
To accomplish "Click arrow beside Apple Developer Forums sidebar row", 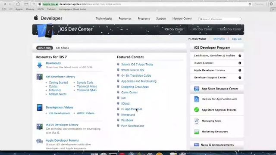I will 240,70.
